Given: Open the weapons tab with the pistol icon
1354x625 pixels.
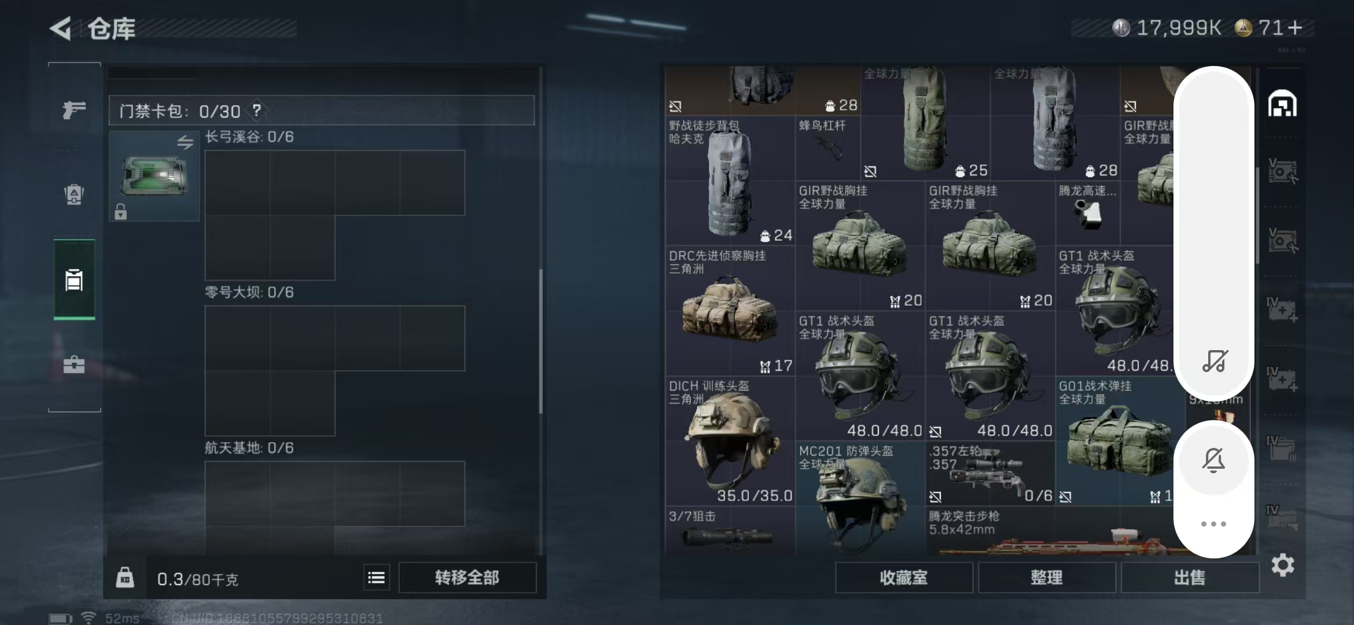Looking at the screenshot, I should click(x=74, y=109).
